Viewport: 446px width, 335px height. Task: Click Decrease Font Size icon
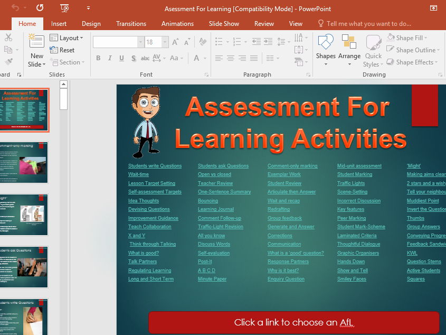(187, 42)
